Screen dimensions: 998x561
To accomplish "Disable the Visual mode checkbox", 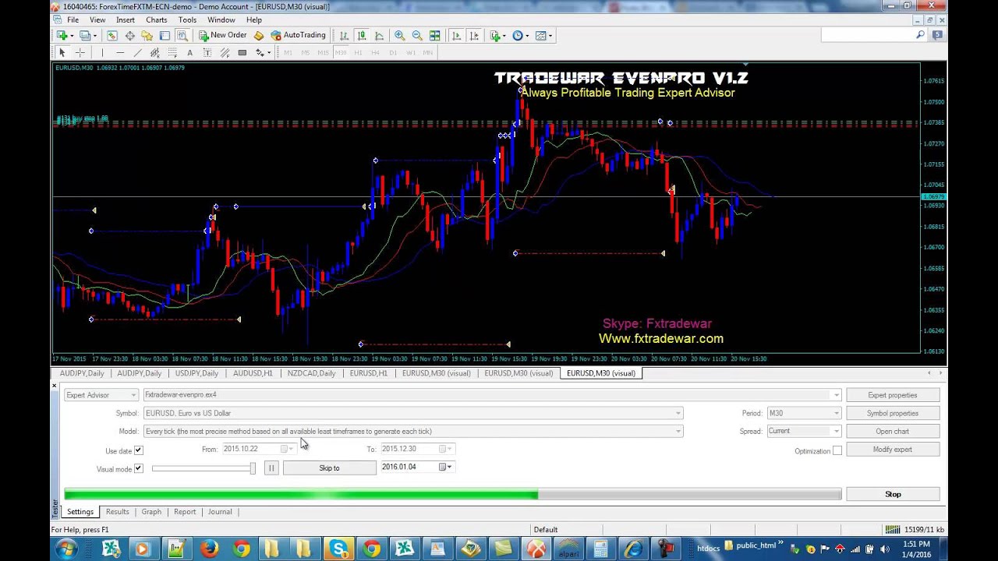I will click(138, 468).
